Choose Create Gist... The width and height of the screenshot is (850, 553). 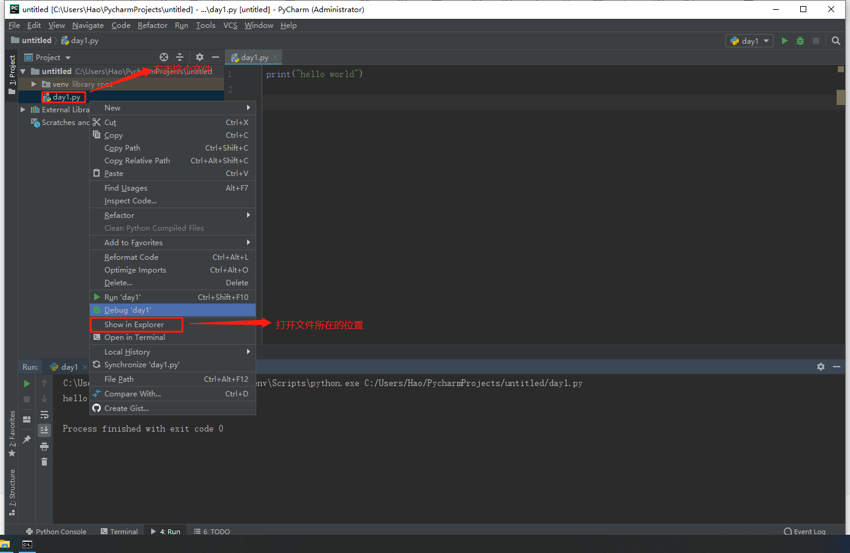click(172, 409)
